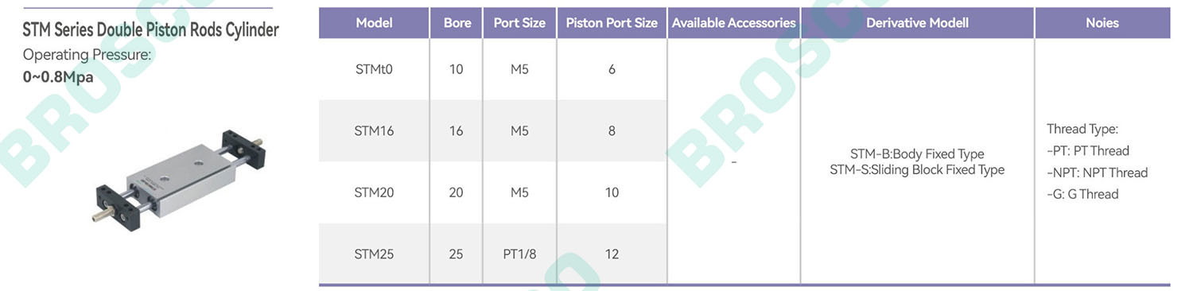Select the Model column header

coord(374,23)
